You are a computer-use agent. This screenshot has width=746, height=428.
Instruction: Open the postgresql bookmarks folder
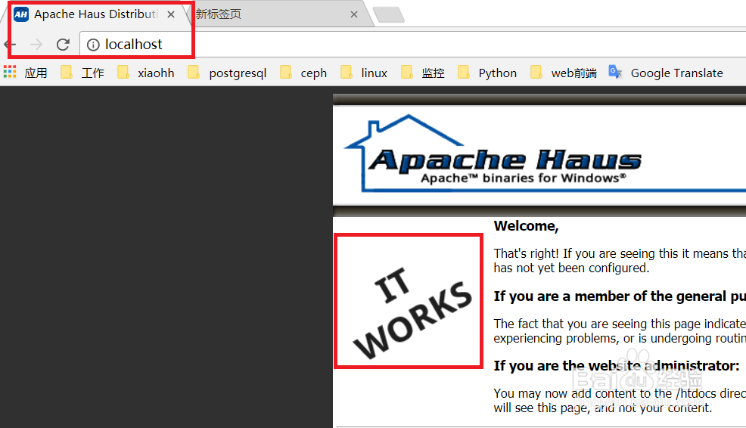click(x=227, y=73)
